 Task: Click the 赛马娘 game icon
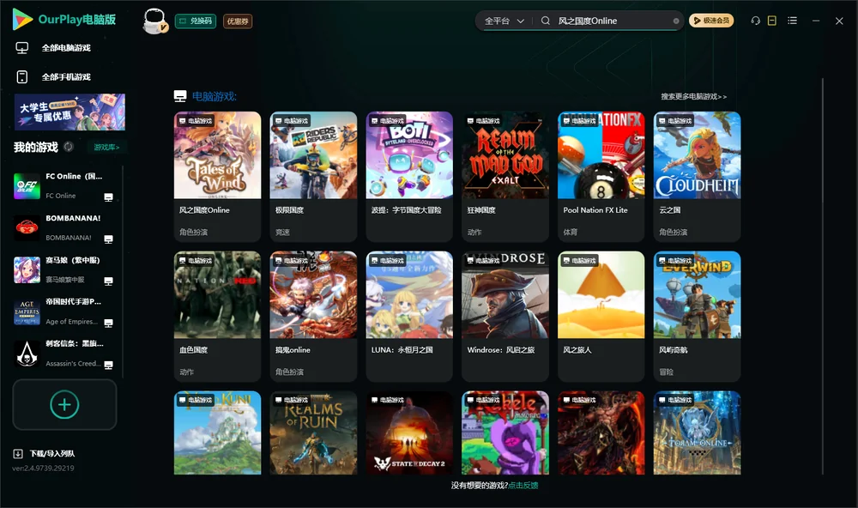point(27,269)
